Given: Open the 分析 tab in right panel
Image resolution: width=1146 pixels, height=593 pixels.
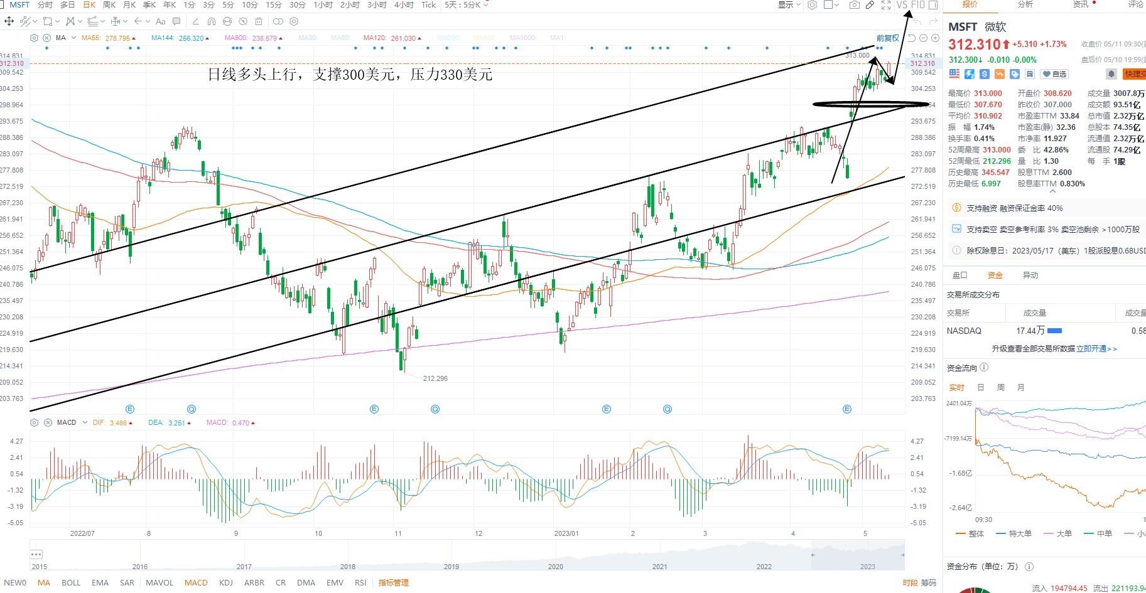Looking at the screenshot, I should (1025, 4).
